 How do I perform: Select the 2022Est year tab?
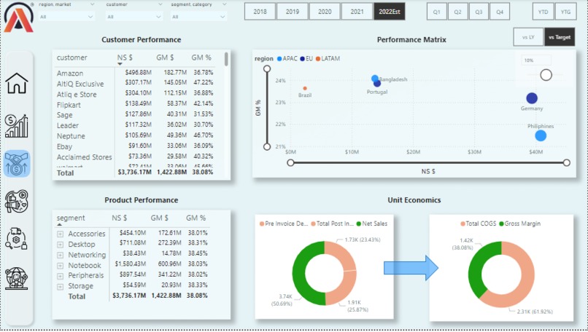pos(390,12)
